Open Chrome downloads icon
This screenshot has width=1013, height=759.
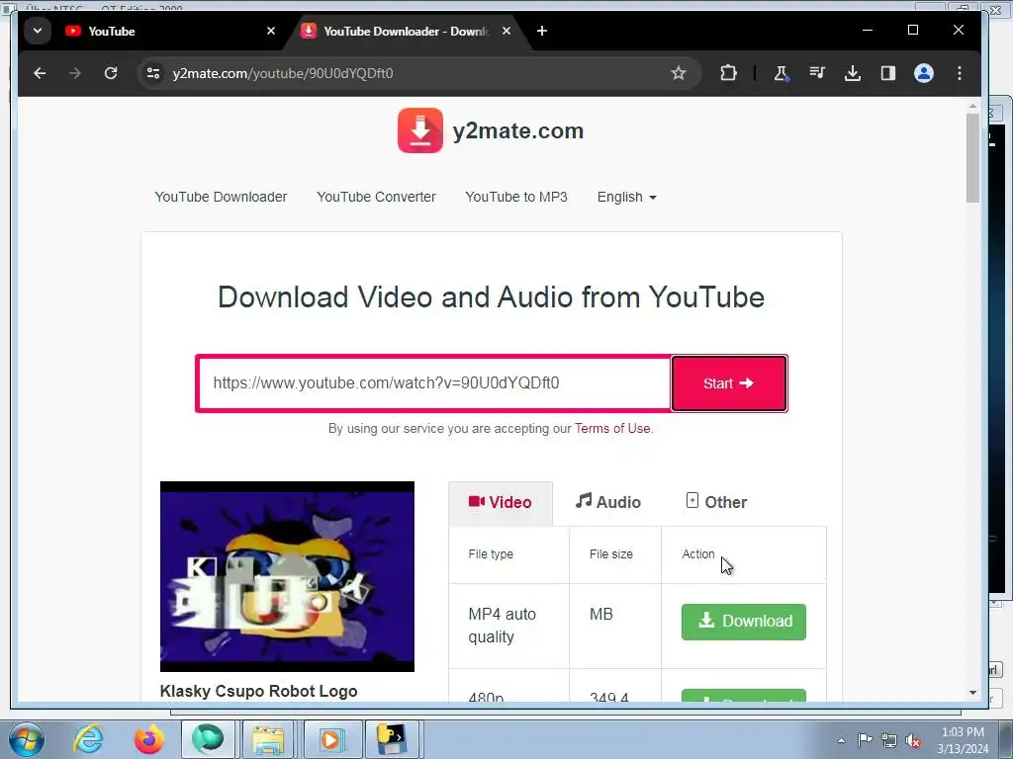click(x=853, y=73)
